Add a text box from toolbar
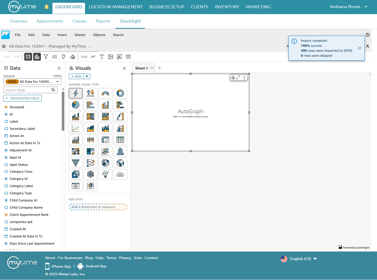 tap(102, 57)
